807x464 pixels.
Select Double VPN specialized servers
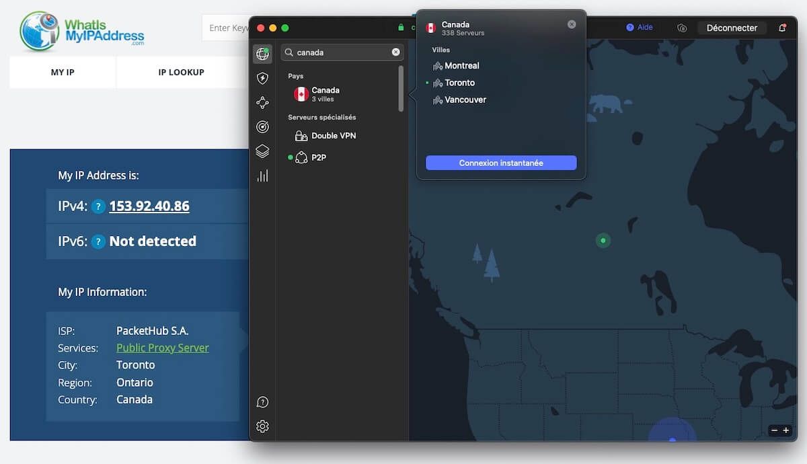(333, 136)
